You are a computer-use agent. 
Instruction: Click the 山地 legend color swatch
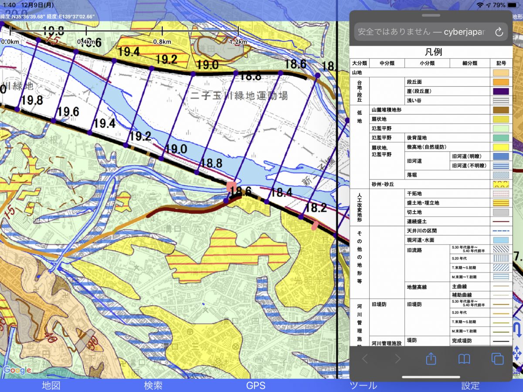tap(501, 73)
